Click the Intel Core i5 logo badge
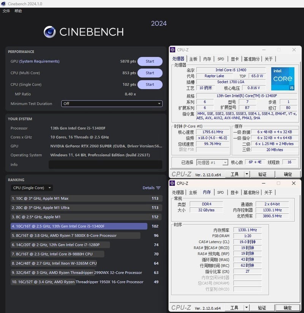This screenshot has width=304, height=313. pyautogui.click(x=283, y=79)
